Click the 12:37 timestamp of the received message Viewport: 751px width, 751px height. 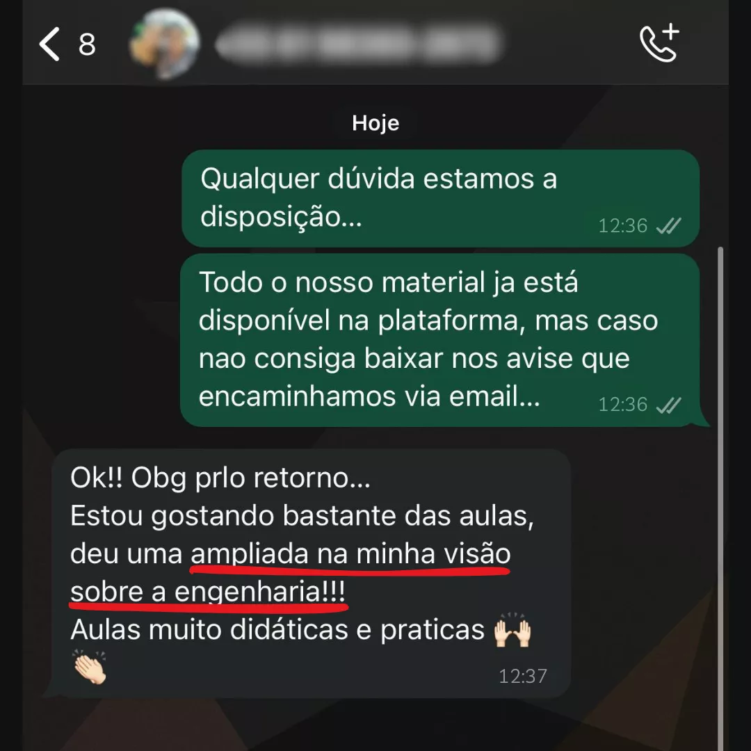(x=522, y=677)
